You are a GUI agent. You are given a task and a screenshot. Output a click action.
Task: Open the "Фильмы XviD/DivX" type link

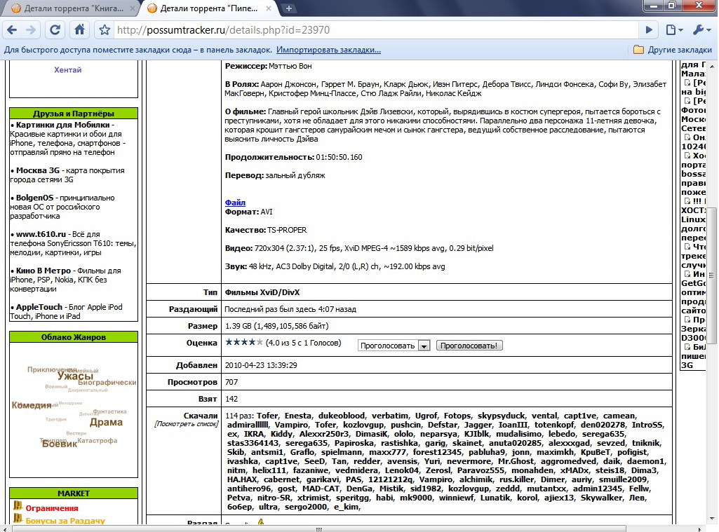click(x=262, y=292)
